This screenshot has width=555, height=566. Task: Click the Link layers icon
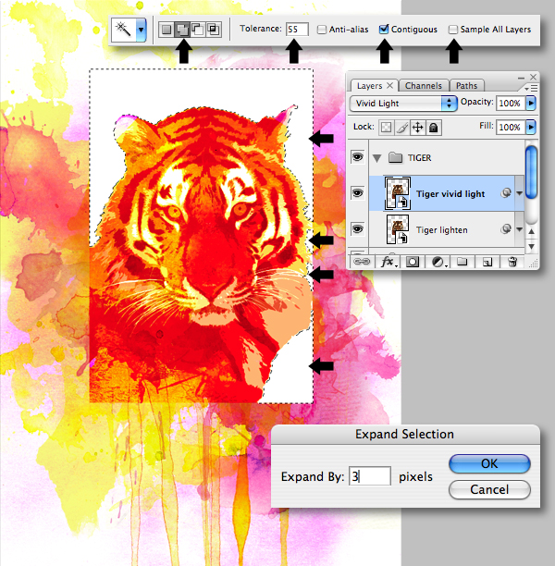(x=362, y=262)
